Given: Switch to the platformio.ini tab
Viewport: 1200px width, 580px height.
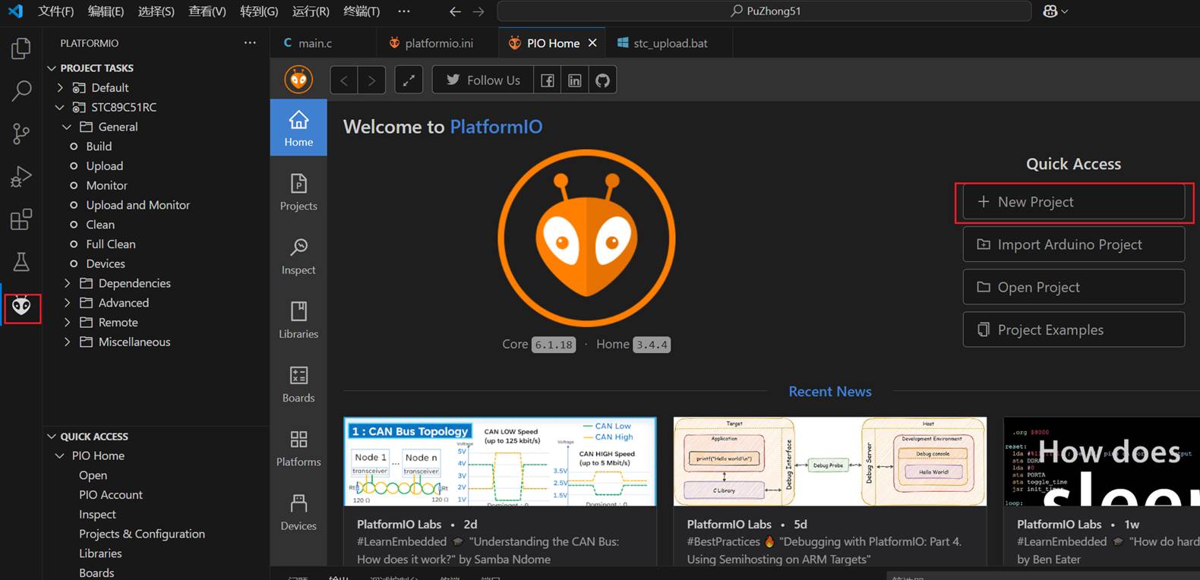Looking at the screenshot, I should click(x=438, y=43).
